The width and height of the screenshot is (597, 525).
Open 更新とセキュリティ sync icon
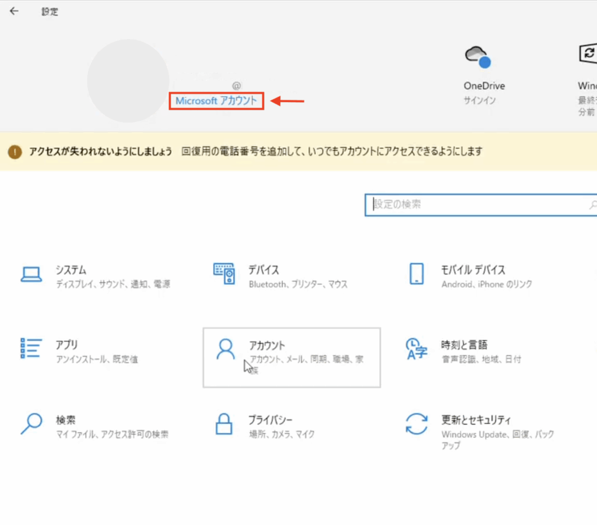click(x=416, y=423)
